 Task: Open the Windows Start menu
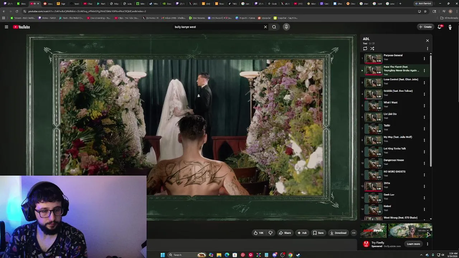[x=162, y=255]
